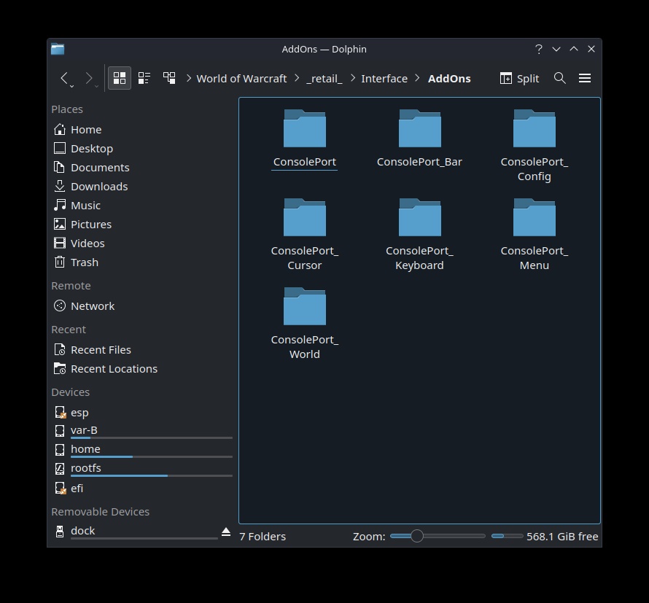Screen dimensions: 649x603
Task: Browse Network under Remote
Action: (x=141, y=306)
